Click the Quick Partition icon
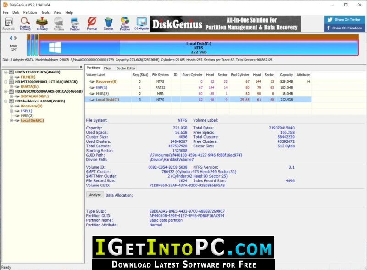367x270 pixels. click(59, 24)
